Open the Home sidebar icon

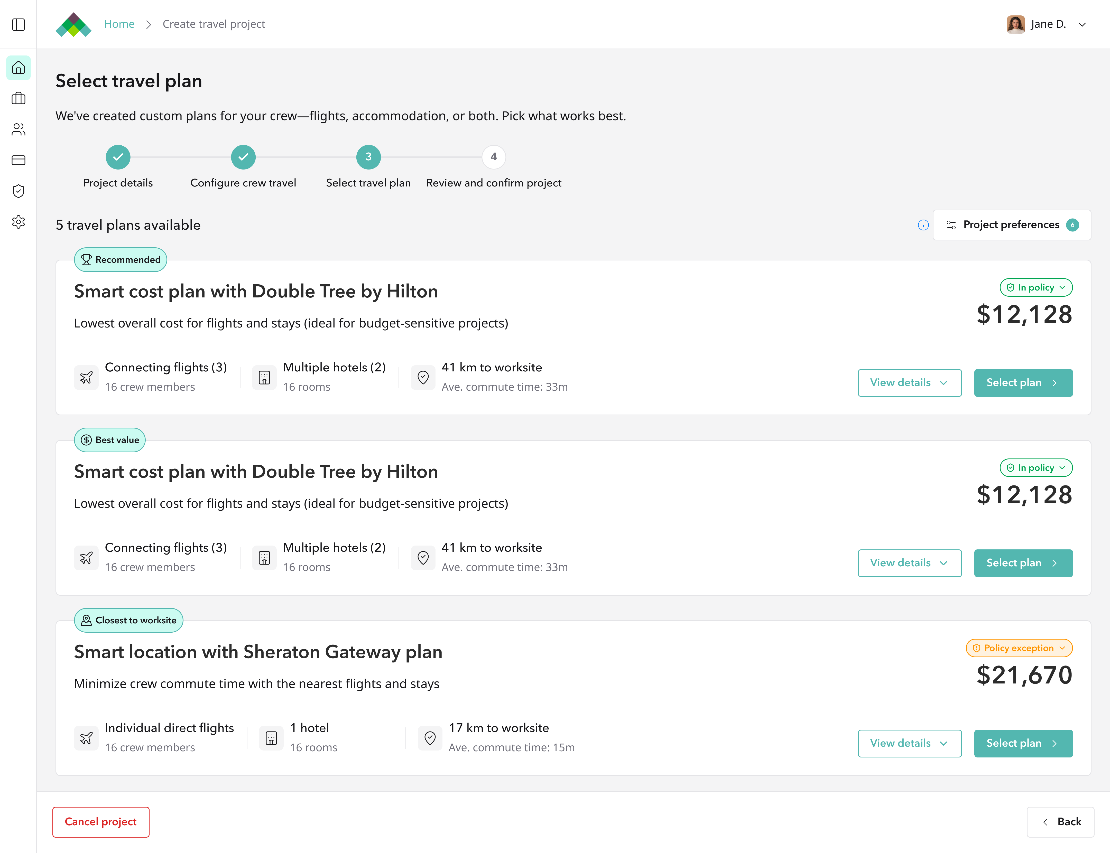click(x=18, y=68)
